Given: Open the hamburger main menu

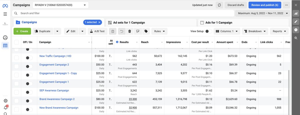Looking at the screenshot, I should point(5,14).
